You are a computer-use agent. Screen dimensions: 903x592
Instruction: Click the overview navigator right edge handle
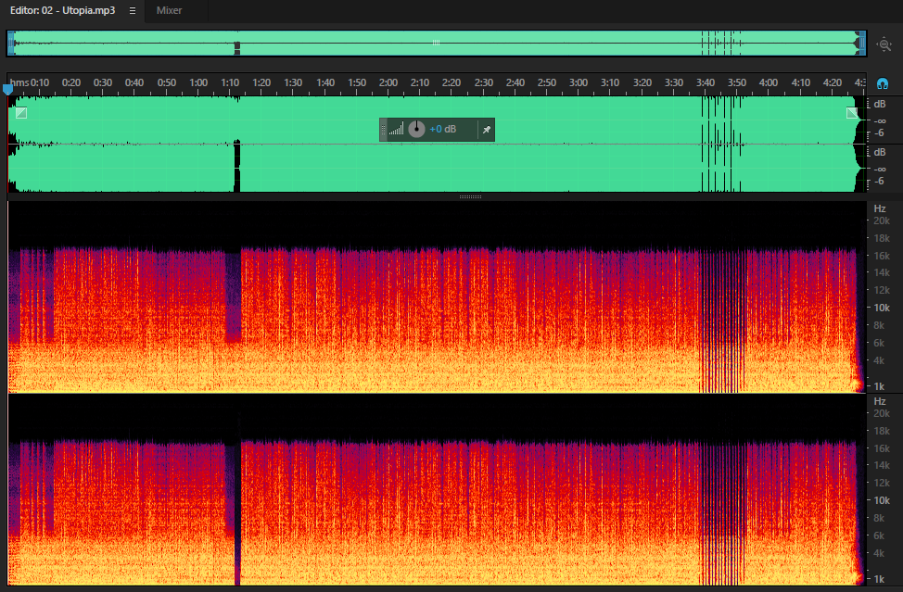click(x=863, y=44)
